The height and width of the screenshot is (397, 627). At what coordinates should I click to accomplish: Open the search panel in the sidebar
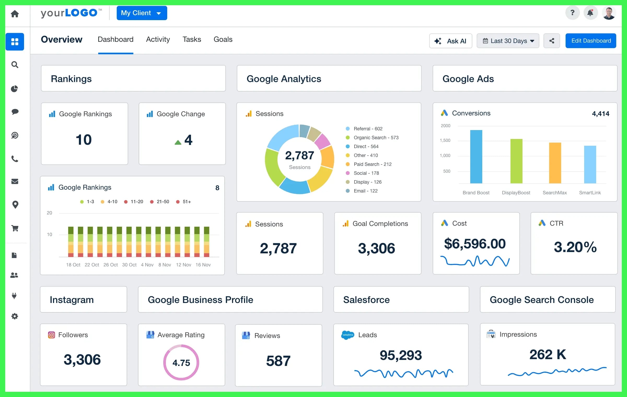click(15, 65)
